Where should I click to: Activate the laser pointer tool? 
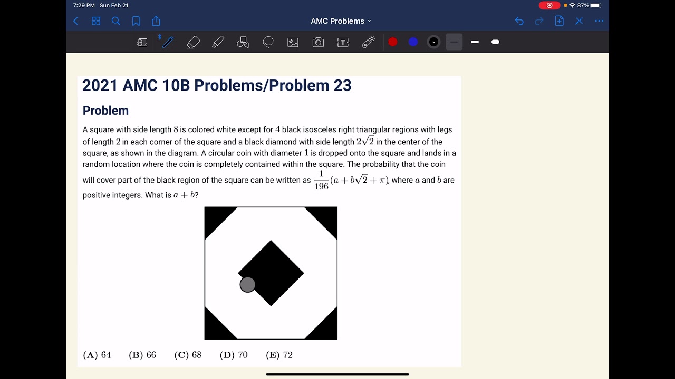point(368,42)
